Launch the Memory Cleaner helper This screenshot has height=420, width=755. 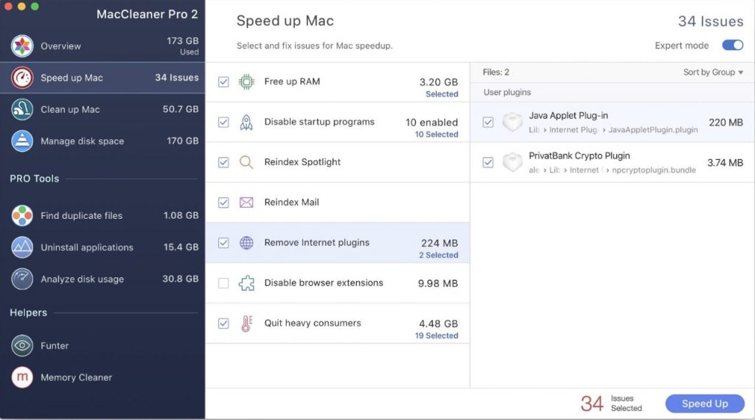point(102,377)
